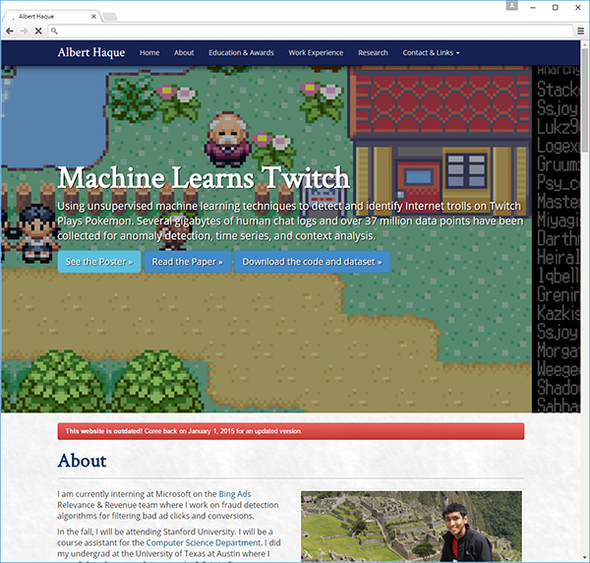Click the search magnifier icon in address bar
Viewport: 590px width, 563px height.
tap(54, 31)
